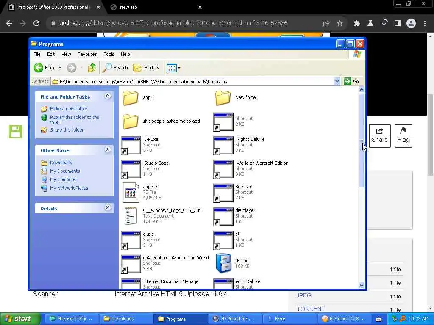Open the Tools menu
This screenshot has width=434, height=325.
(x=109, y=54)
